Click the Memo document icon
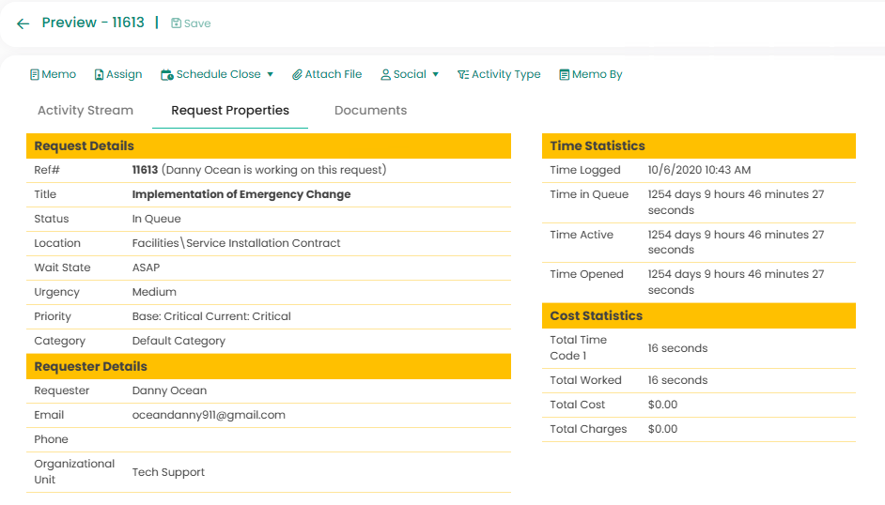Screen dimensions: 885x505 pyautogui.click(x=35, y=75)
